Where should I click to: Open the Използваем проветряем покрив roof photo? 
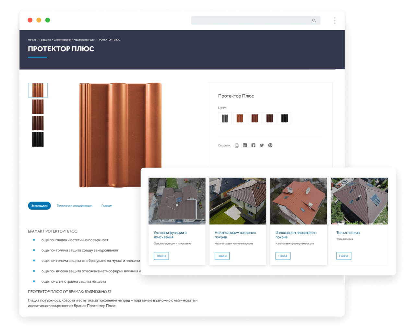(299, 201)
